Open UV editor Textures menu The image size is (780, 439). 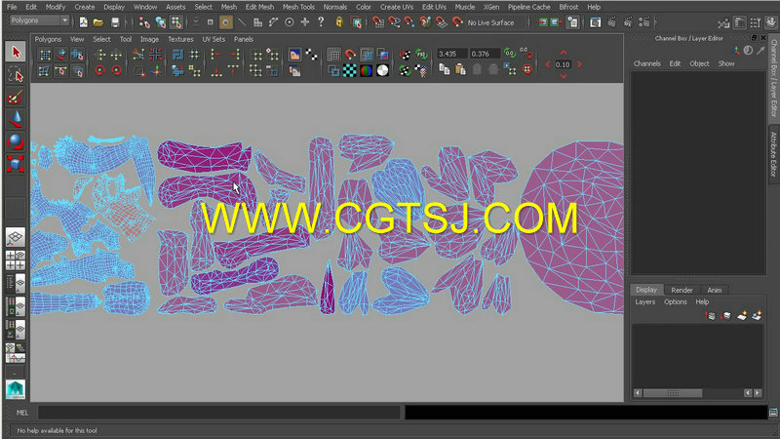click(180, 39)
